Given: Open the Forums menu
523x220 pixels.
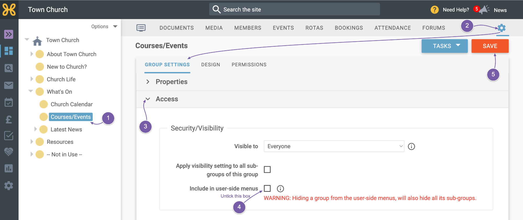Looking at the screenshot, I should point(434,28).
